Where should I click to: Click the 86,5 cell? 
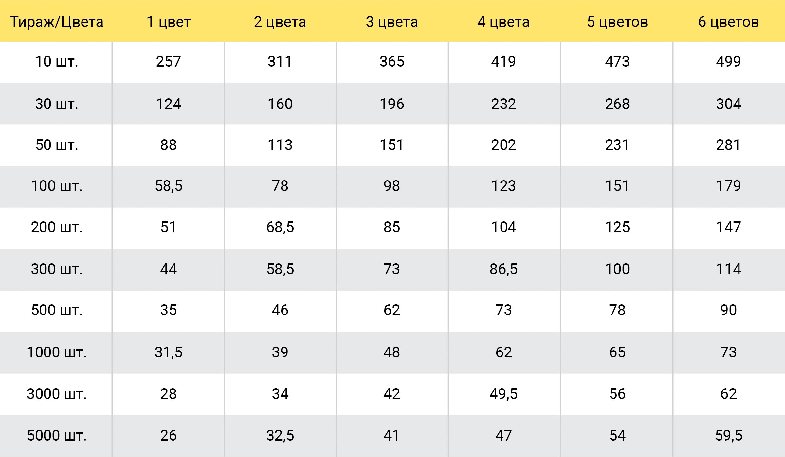[503, 269]
